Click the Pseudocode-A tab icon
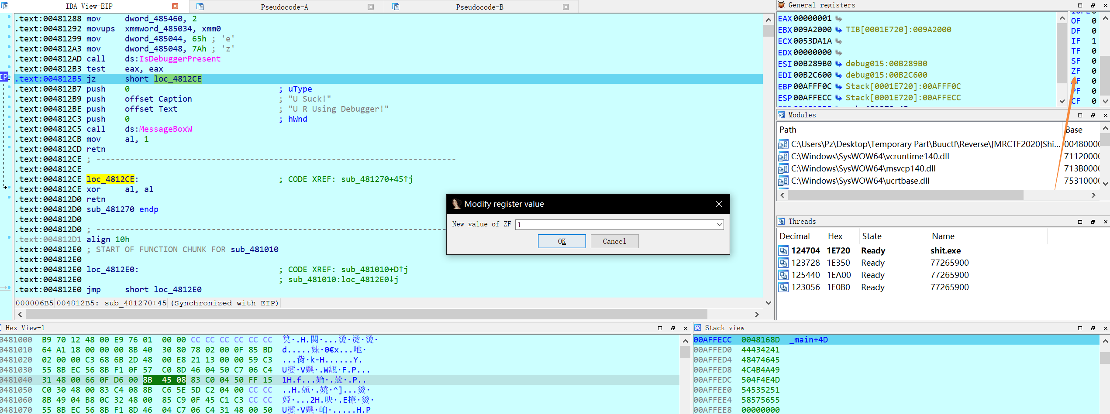The height and width of the screenshot is (414, 1110). point(200,7)
